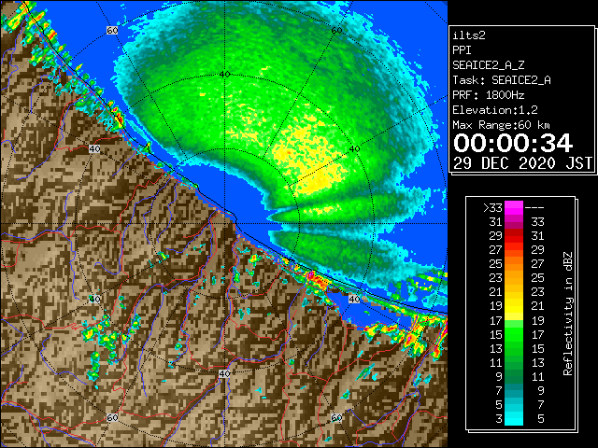Click the 40 km label northwest over land
The height and width of the screenshot is (448, 598).
click(x=94, y=148)
